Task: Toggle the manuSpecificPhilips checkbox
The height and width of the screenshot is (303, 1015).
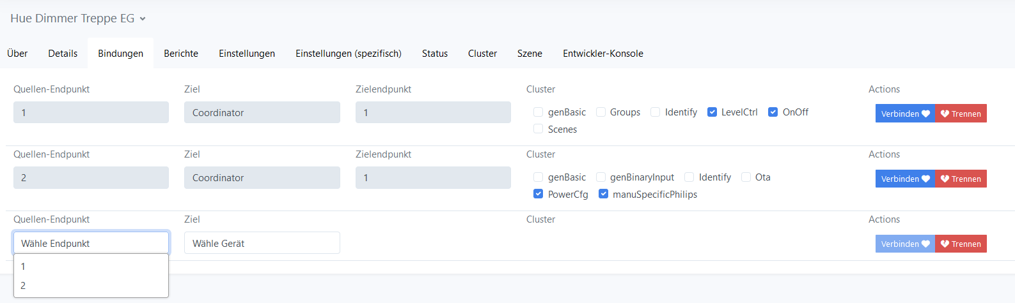Action: (x=603, y=195)
